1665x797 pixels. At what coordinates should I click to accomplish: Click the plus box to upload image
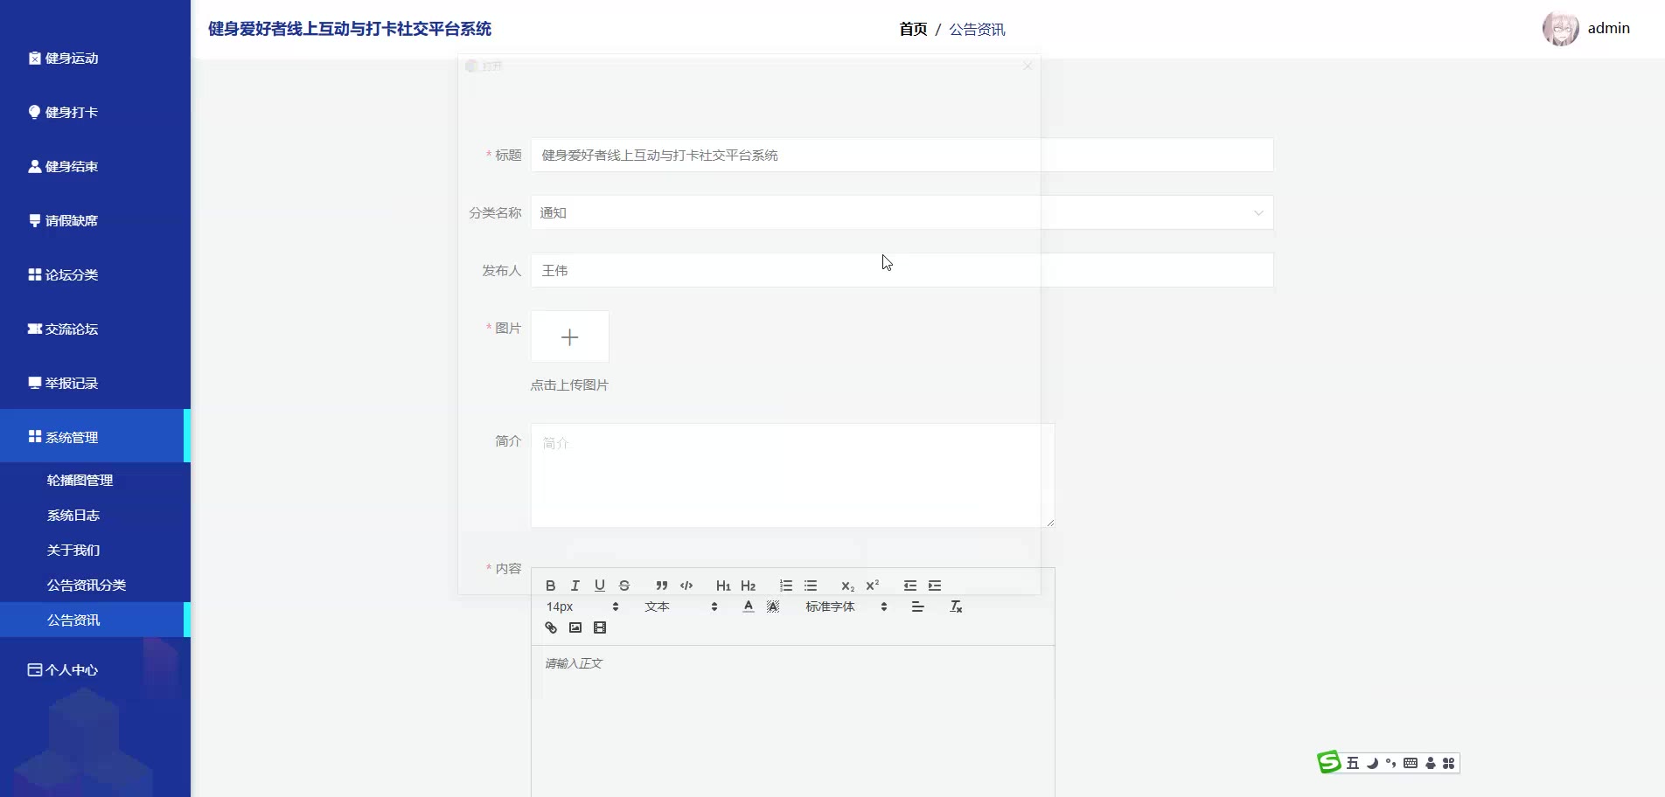569,336
